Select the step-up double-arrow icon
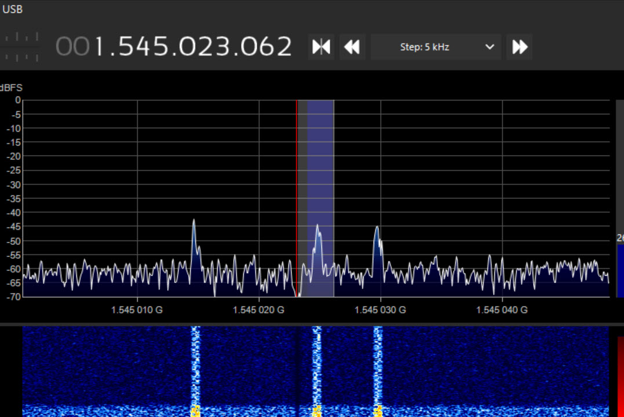The height and width of the screenshot is (417, 624). (x=519, y=47)
